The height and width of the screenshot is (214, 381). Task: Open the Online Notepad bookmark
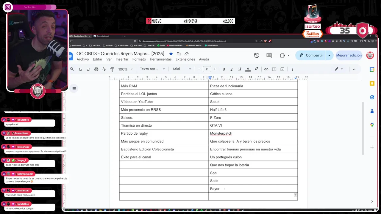pos(211,45)
